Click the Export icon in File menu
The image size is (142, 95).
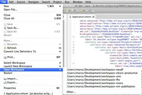click(5, 82)
